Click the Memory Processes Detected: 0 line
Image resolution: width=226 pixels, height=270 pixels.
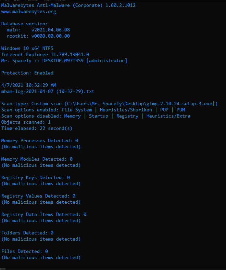39,141
